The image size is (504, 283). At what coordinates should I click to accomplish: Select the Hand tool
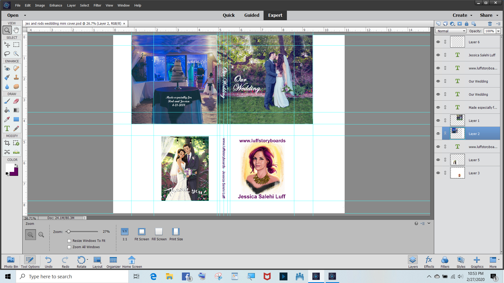pos(16,30)
